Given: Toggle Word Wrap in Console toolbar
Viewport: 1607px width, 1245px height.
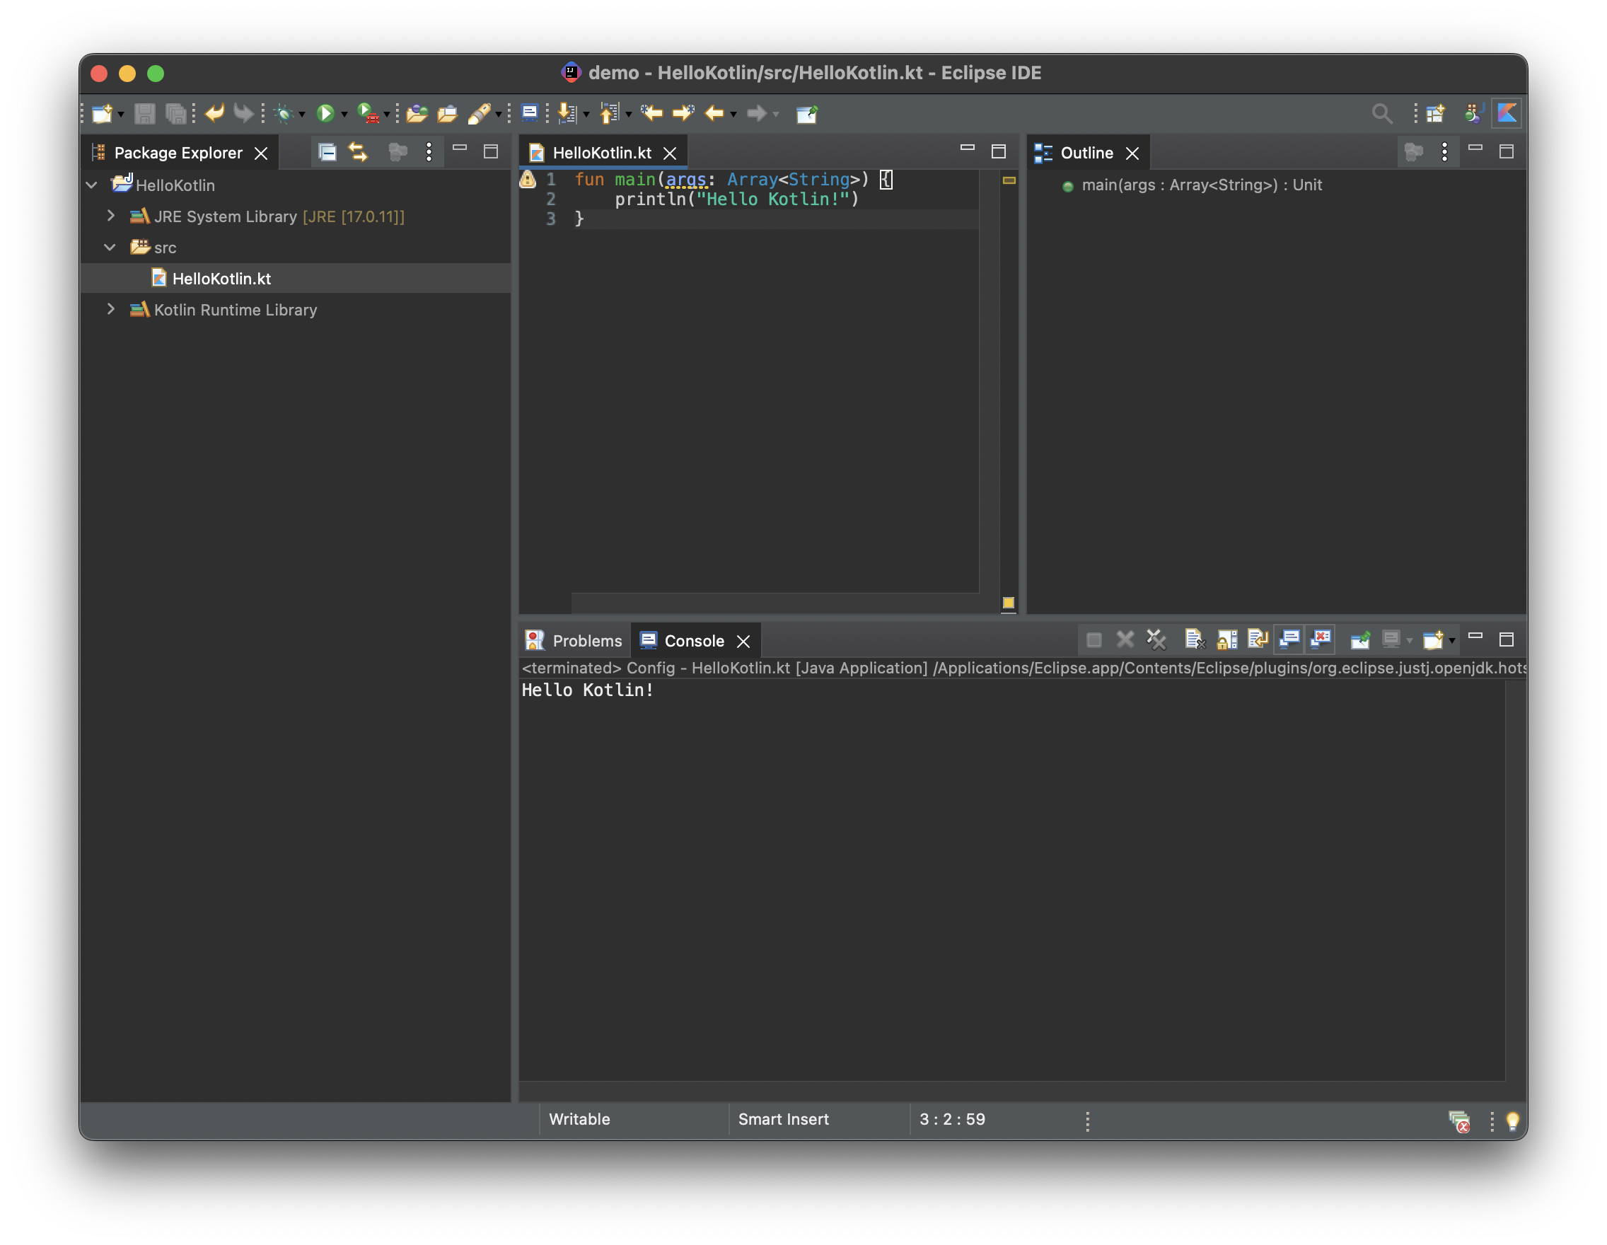Looking at the screenshot, I should 1258,639.
